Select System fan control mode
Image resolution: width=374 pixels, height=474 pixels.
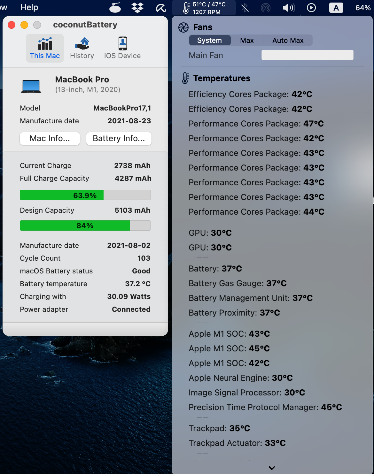coord(210,40)
